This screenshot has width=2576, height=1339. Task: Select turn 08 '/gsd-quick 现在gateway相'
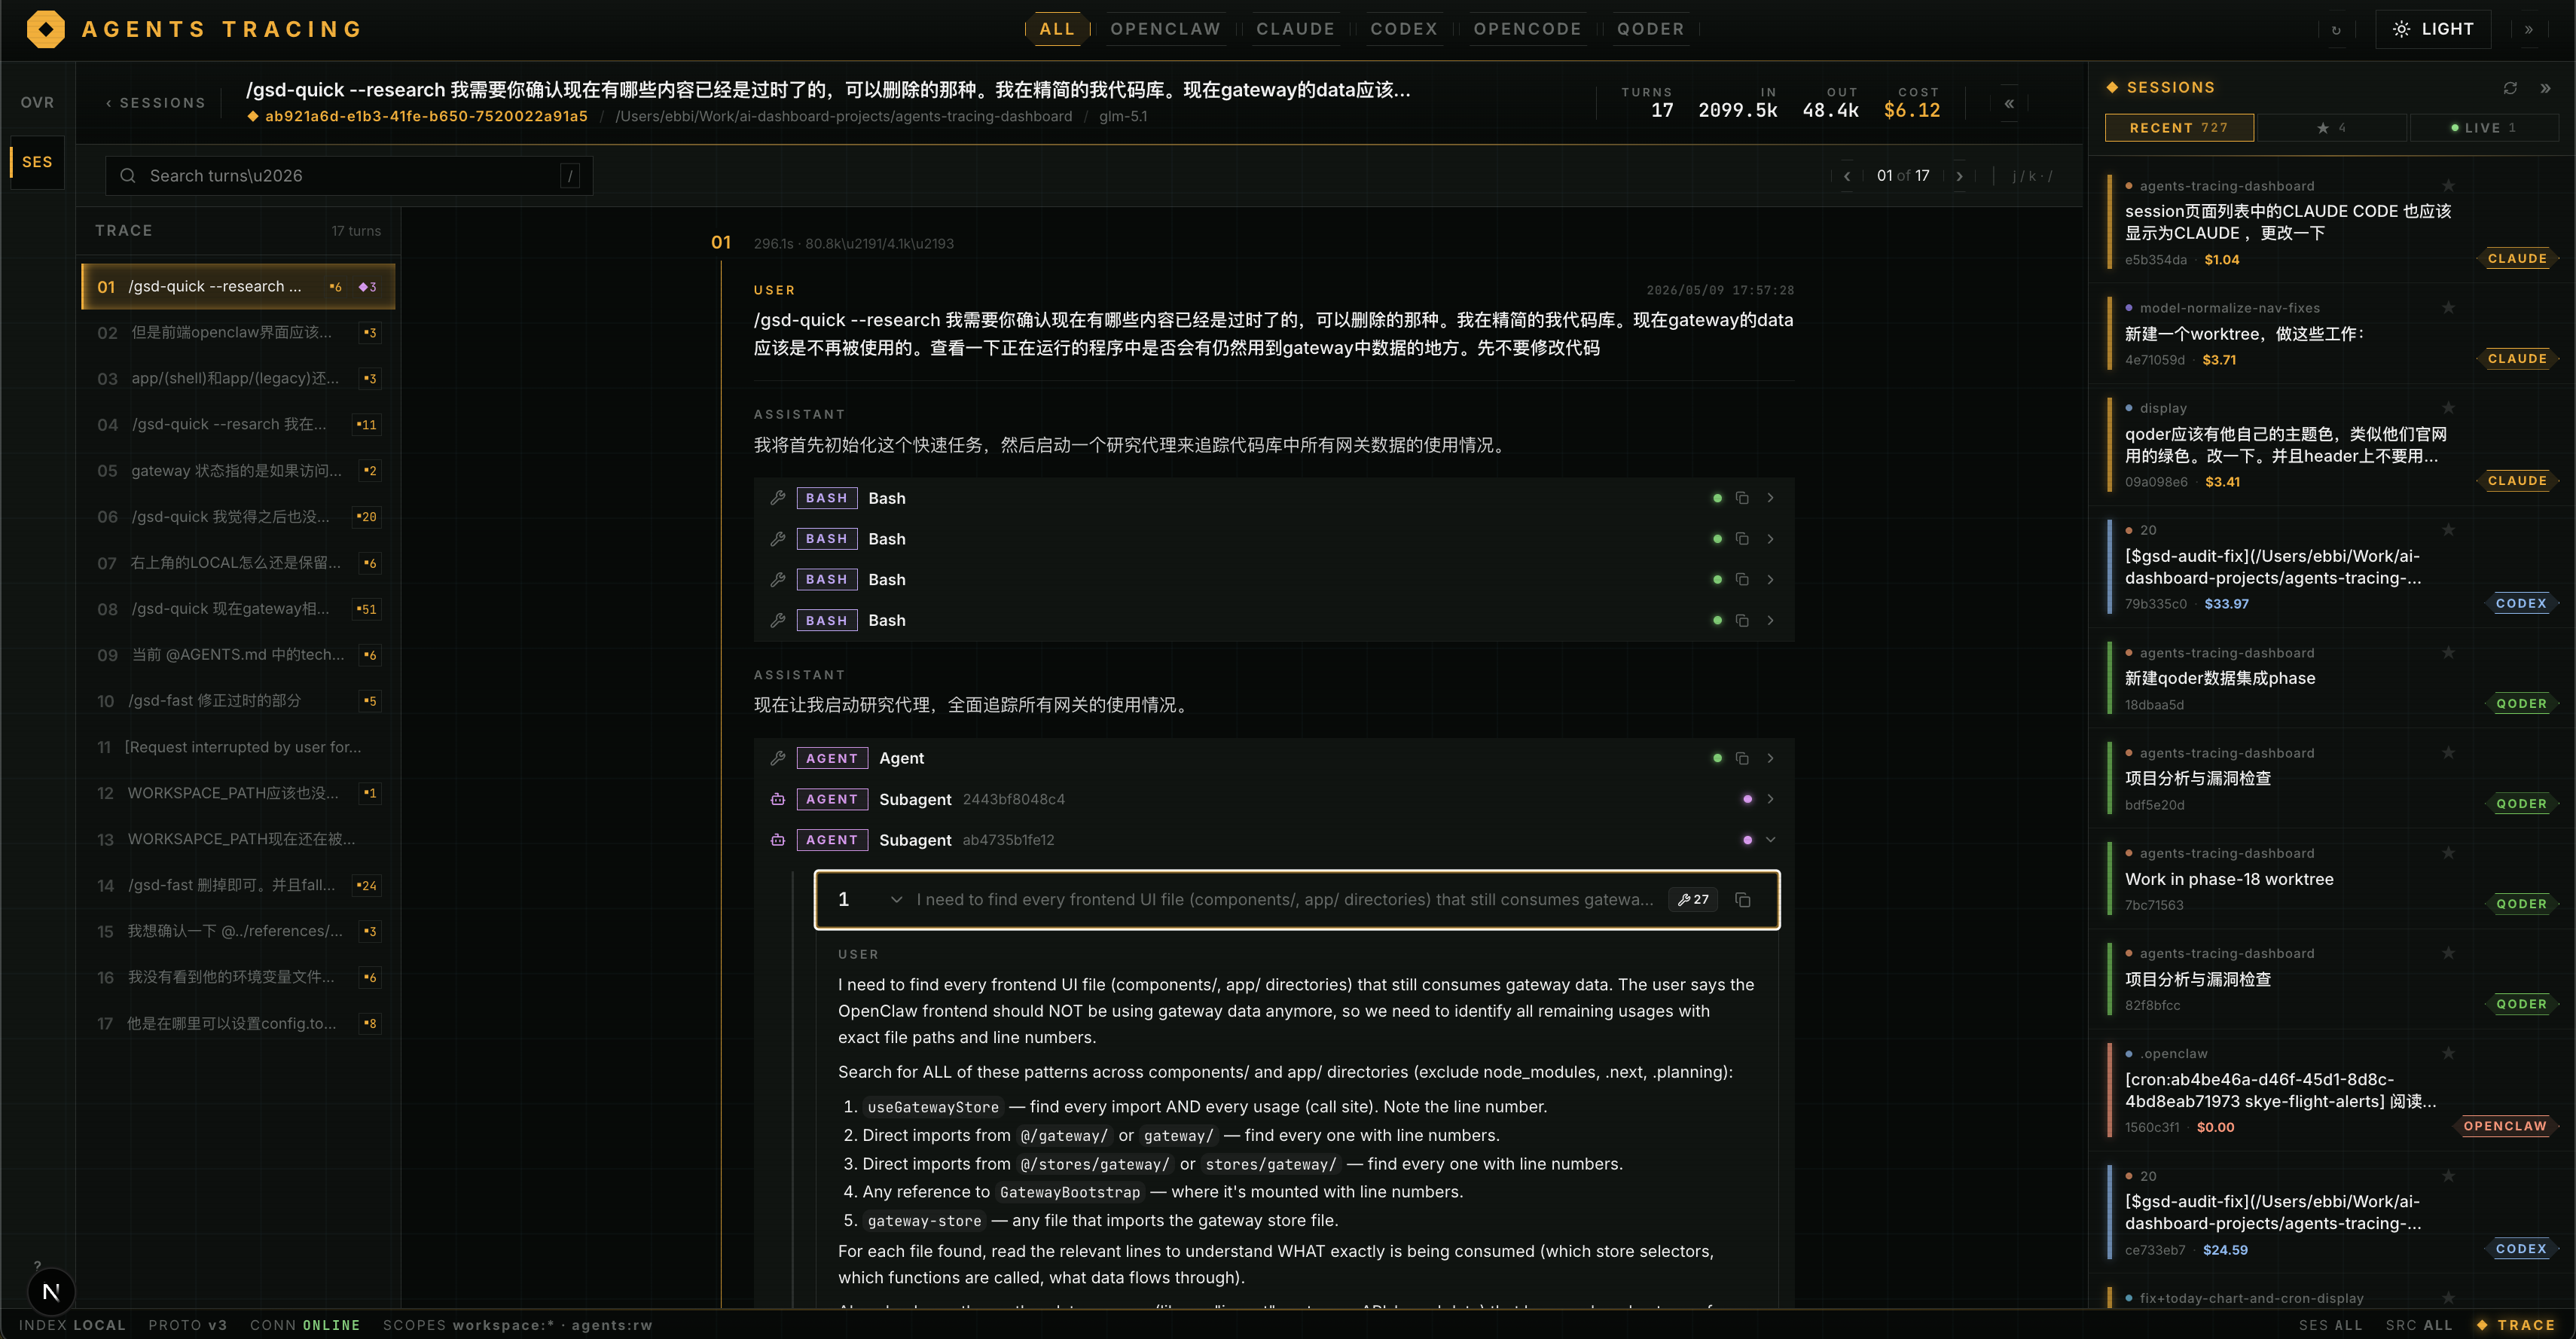point(238,609)
